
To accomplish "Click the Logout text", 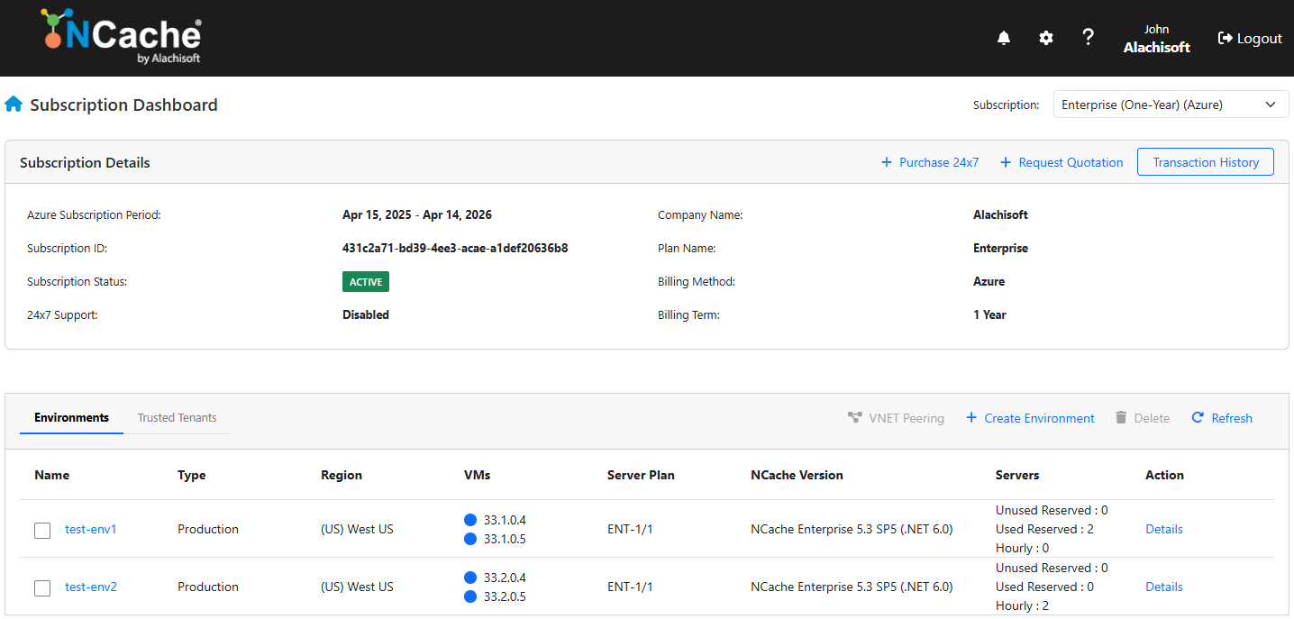I will point(1259,38).
